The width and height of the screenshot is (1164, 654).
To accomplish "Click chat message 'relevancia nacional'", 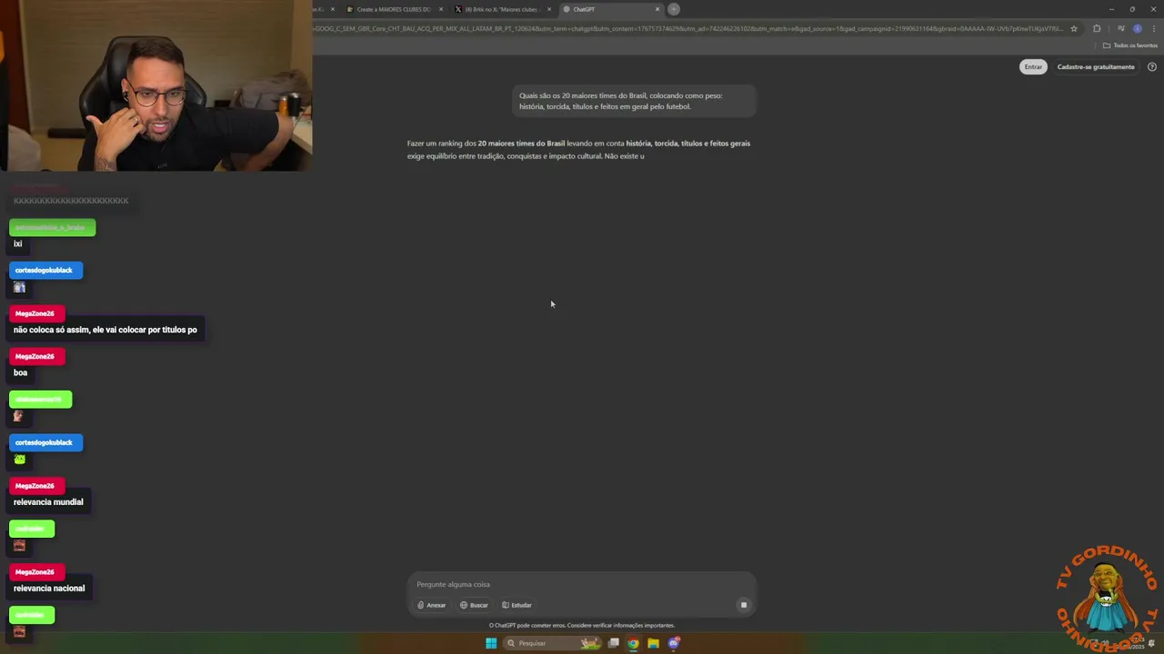I will [49, 589].
